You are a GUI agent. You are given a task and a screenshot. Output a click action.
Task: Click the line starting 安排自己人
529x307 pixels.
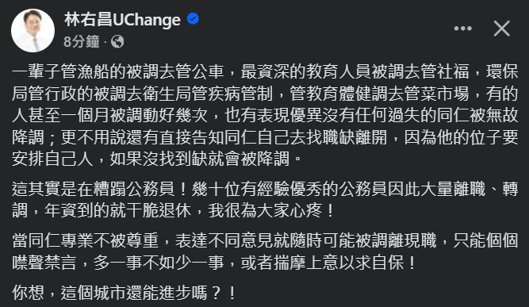pyautogui.click(x=157, y=159)
